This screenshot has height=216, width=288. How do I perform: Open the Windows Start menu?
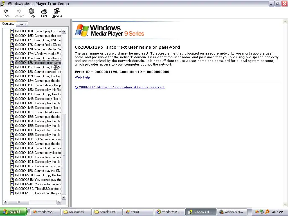[13, 212]
